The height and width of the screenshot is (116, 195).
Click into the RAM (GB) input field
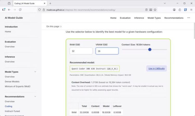(81, 51)
